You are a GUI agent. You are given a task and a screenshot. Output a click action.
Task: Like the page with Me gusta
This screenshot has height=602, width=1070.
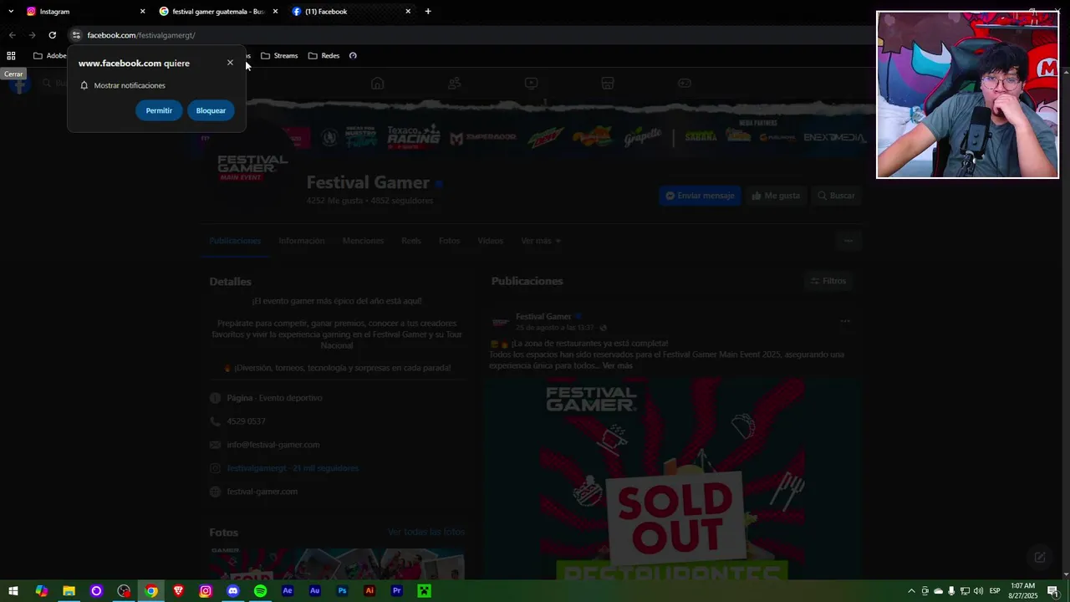click(x=776, y=196)
